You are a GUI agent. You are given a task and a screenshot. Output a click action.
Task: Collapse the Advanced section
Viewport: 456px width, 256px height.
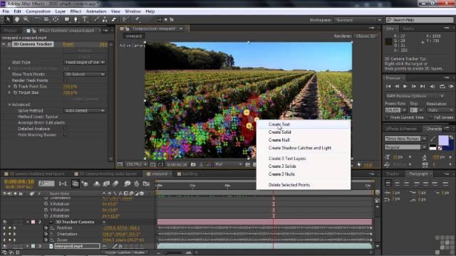click(9, 105)
